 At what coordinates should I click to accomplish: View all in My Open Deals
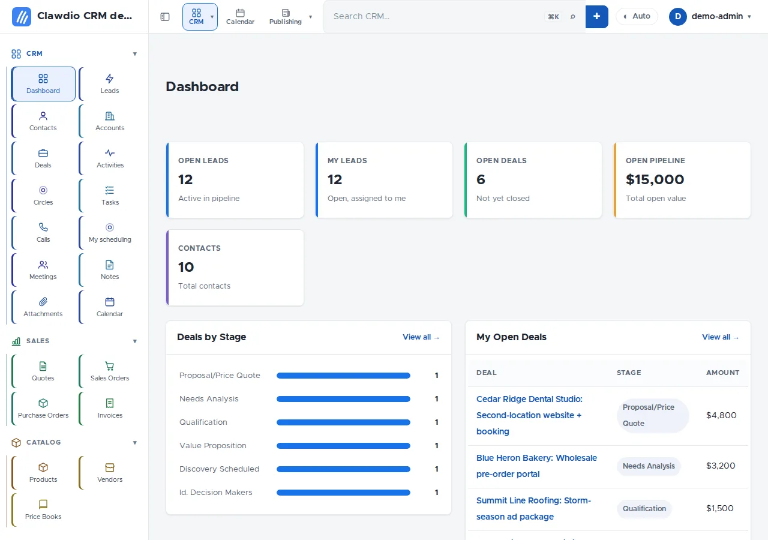click(x=721, y=337)
